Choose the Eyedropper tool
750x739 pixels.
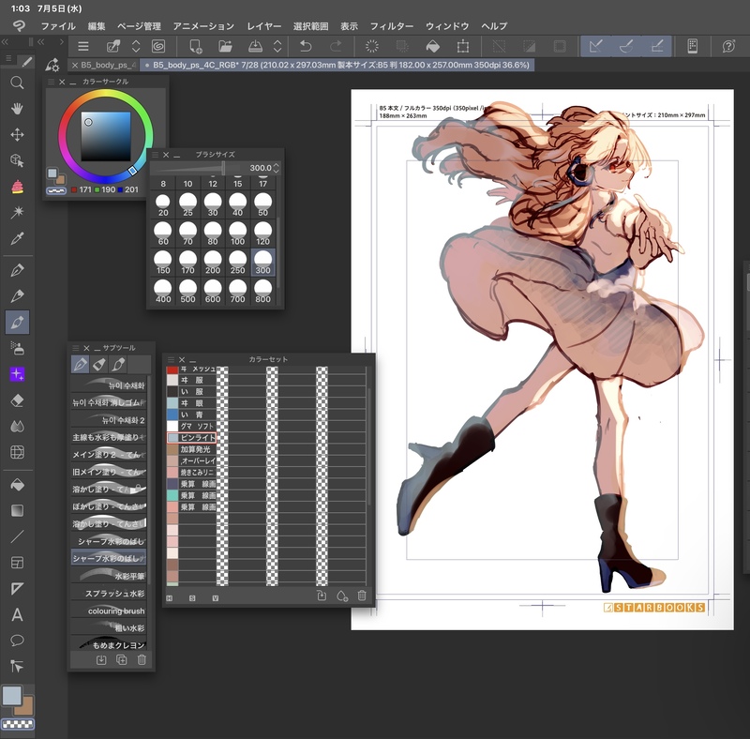tap(17, 239)
